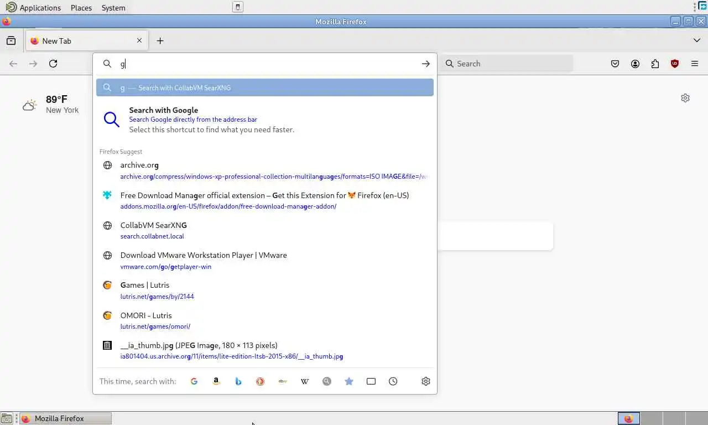Search with Bing one-off icon

click(x=238, y=381)
